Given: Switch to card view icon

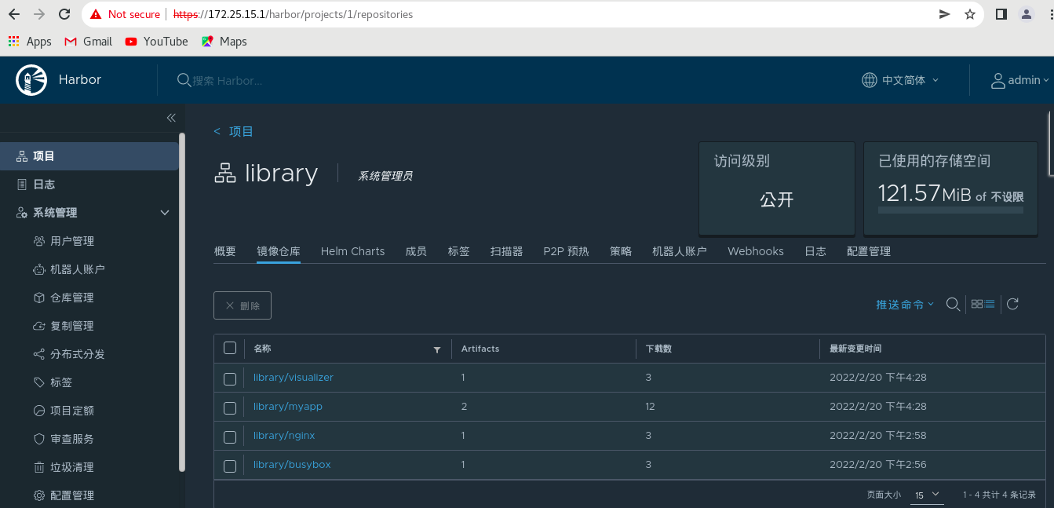Looking at the screenshot, I should (x=977, y=304).
